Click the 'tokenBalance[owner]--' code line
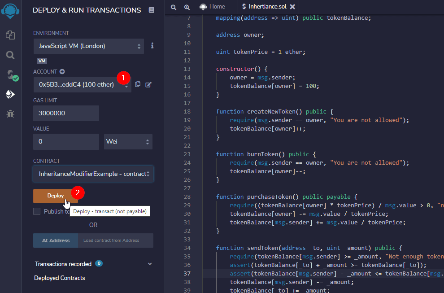Viewport: 444px width, 293px height. (268, 171)
